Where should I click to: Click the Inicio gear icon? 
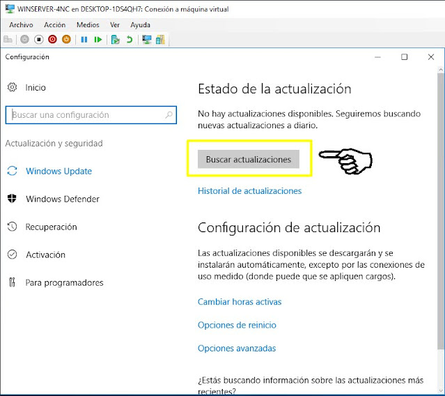tap(13, 87)
